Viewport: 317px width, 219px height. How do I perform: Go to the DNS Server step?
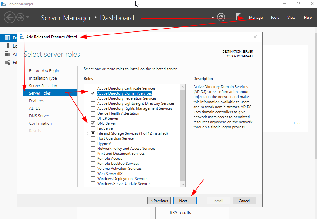pyautogui.click(x=39, y=116)
